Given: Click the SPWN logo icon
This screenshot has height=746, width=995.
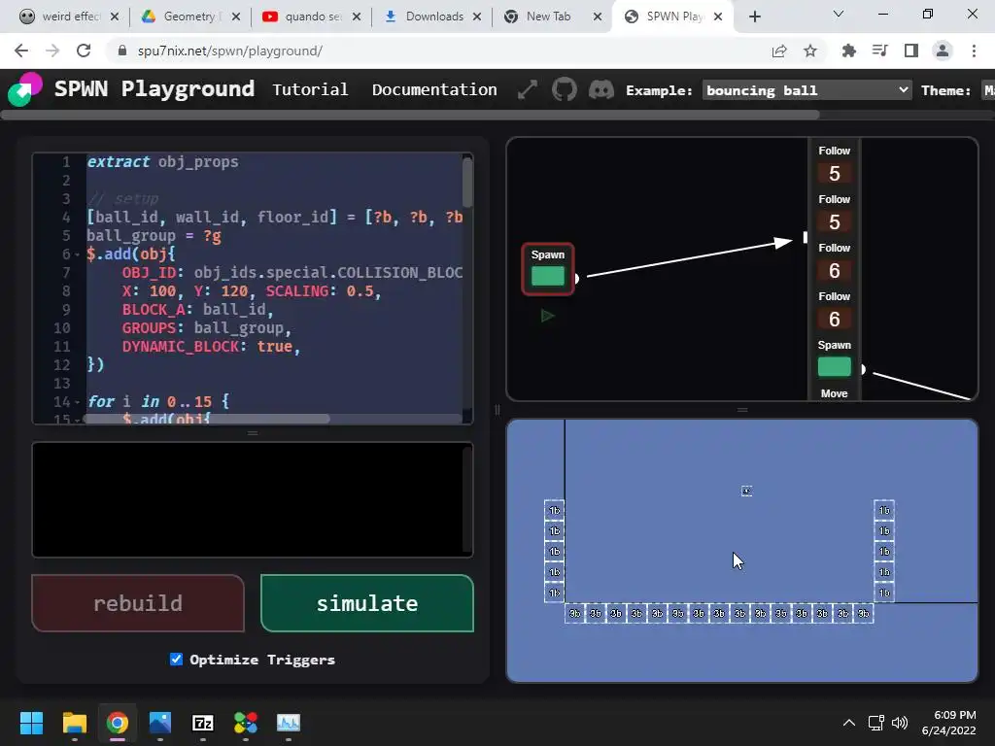Looking at the screenshot, I should click(24, 88).
